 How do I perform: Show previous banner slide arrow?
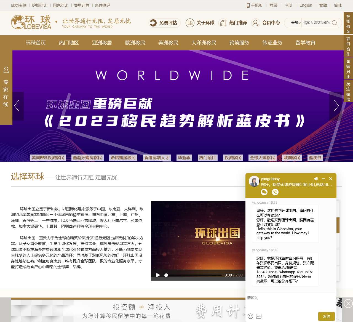(x=17, y=106)
